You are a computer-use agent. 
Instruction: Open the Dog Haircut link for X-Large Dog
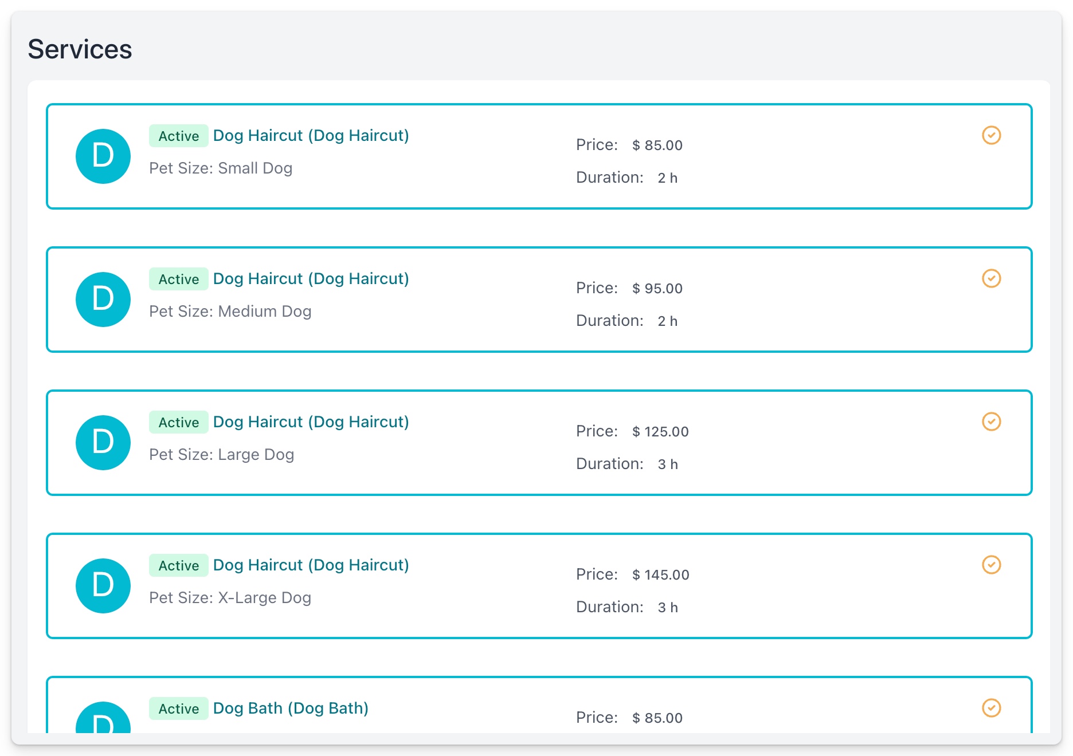click(x=311, y=565)
